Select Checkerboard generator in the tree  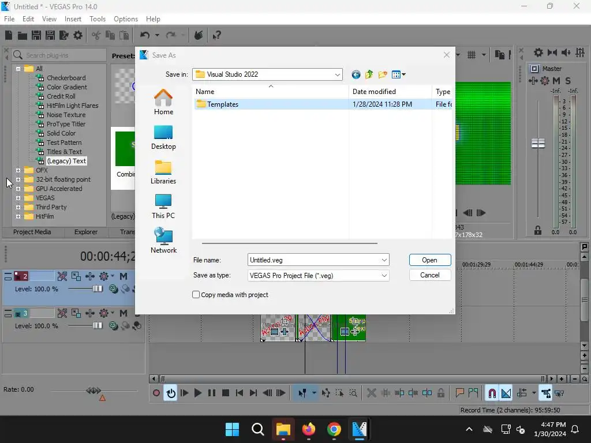click(x=66, y=78)
